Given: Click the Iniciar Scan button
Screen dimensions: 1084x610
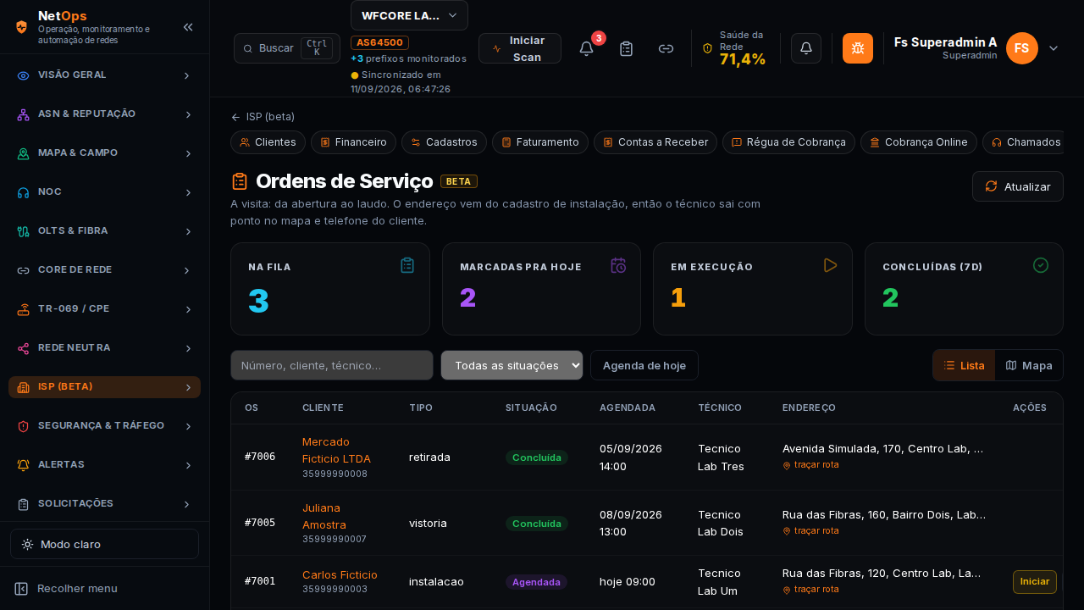Looking at the screenshot, I should (520, 48).
